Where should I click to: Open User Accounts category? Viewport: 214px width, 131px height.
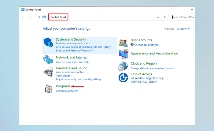pyautogui.click(x=141, y=40)
